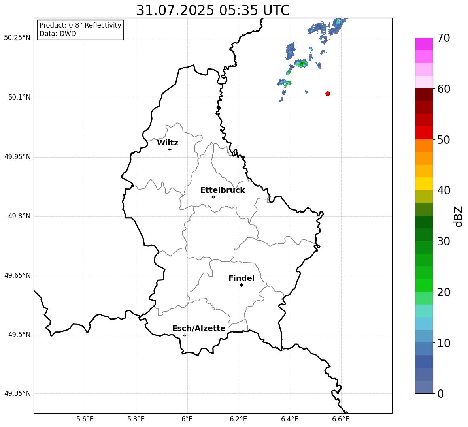Click the 70 tick label on colorbar
Image resolution: width=468 pixels, height=427 pixels.
[x=443, y=38]
